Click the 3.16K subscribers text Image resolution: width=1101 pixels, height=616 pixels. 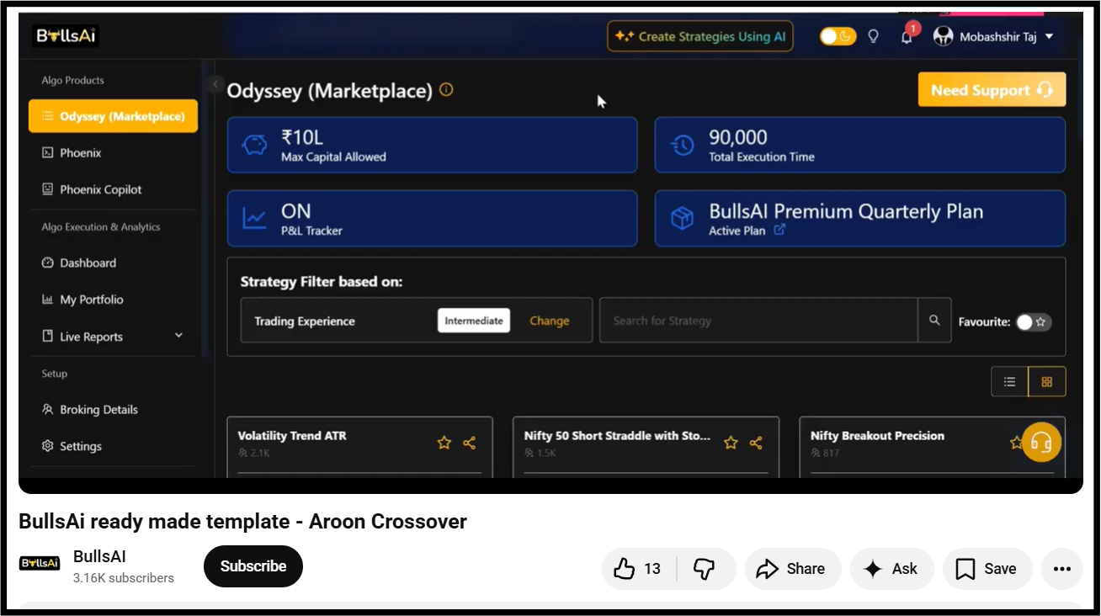pyautogui.click(x=124, y=578)
